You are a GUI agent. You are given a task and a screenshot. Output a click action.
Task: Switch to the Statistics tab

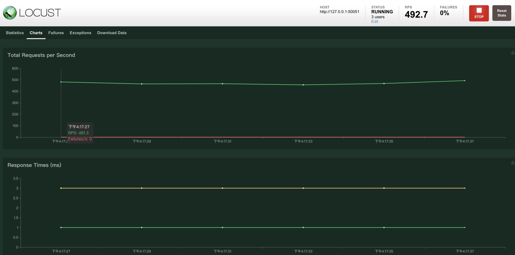(15, 33)
